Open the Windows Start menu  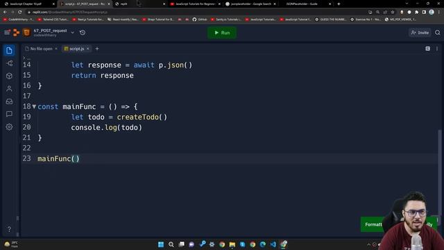coord(161,244)
